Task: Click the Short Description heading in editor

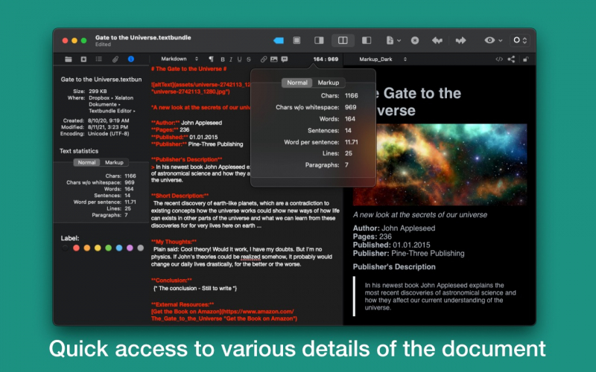Action: (180, 196)
